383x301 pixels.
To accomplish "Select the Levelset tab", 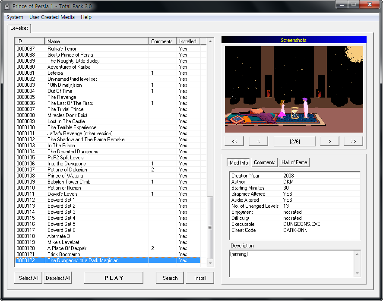I will coord(19,28).
